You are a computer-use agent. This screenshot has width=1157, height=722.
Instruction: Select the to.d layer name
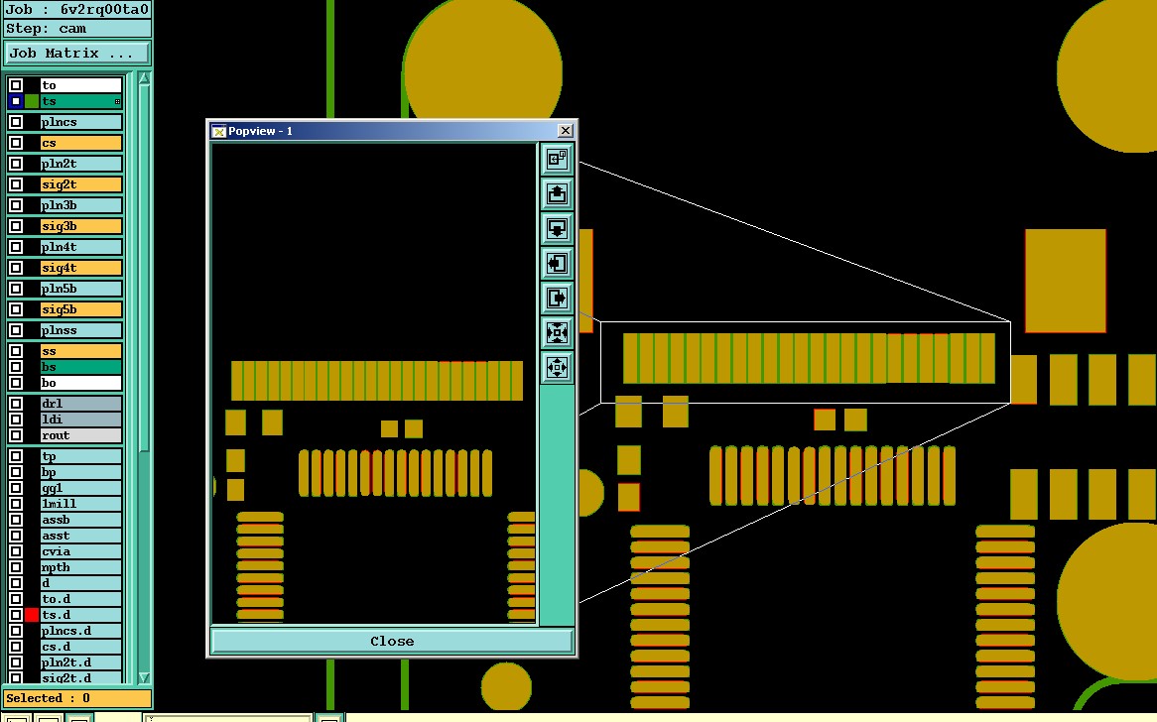tap(80, 599)
